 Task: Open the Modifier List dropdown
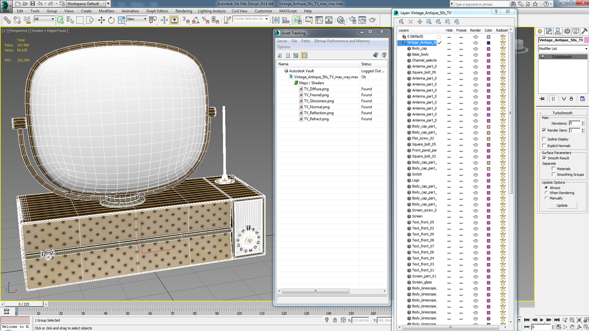(563, 49)
